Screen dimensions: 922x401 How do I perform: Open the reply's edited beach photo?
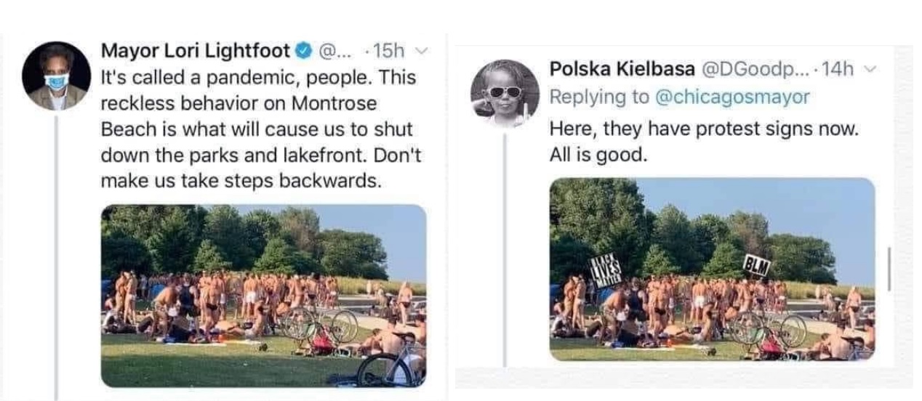point(712,269)
